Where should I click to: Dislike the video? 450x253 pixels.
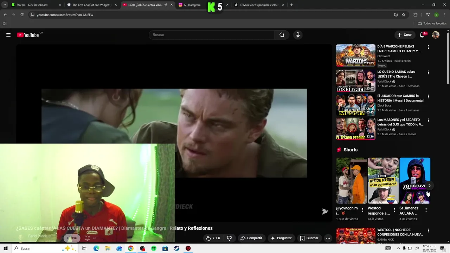[x=229, y=238]
